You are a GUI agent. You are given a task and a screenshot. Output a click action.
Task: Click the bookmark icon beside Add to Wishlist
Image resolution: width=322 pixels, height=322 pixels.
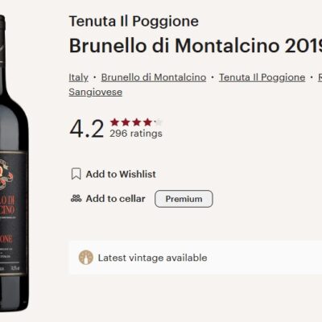76,174
